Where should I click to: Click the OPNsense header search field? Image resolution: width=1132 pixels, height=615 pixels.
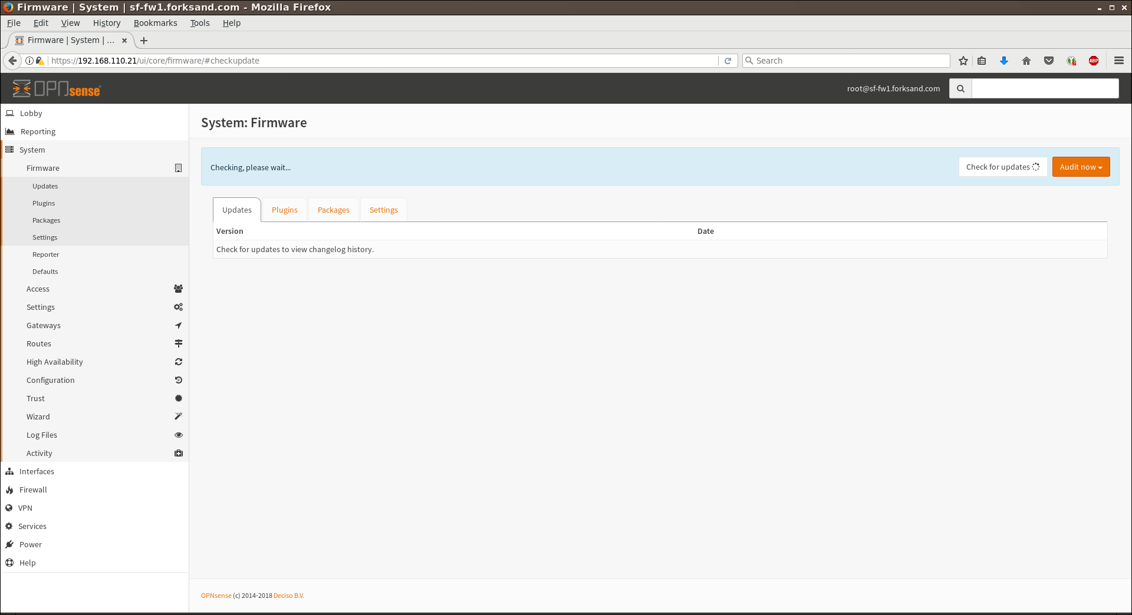pos(1045,88)
